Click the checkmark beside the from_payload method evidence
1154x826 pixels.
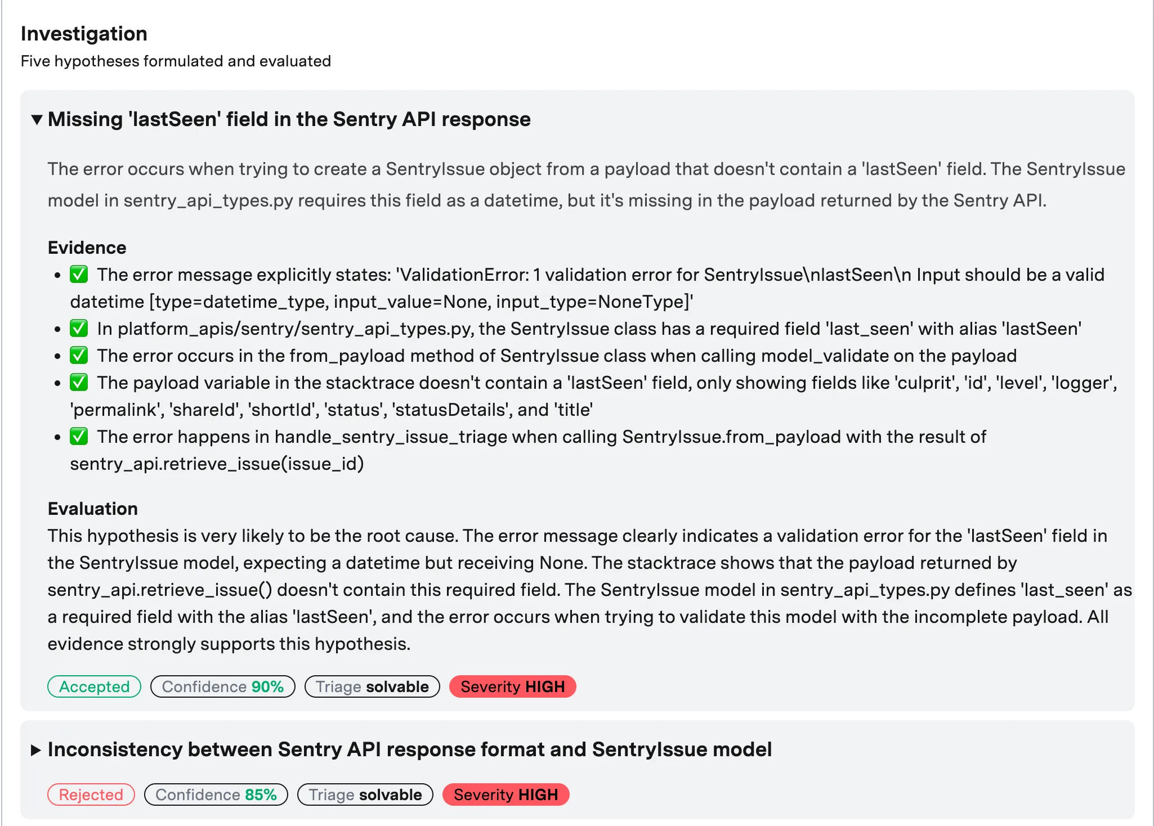click(x=79, y=356)
